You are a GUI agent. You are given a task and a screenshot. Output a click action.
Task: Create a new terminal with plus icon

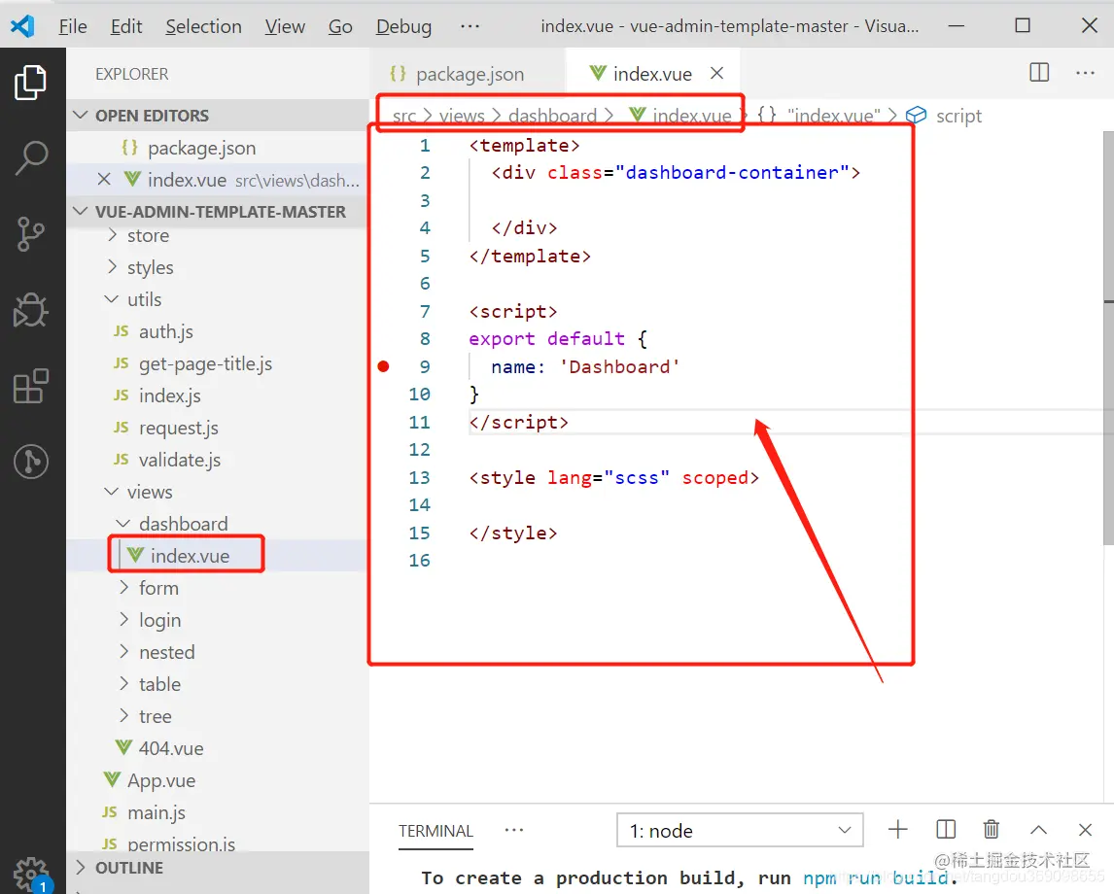898,830
